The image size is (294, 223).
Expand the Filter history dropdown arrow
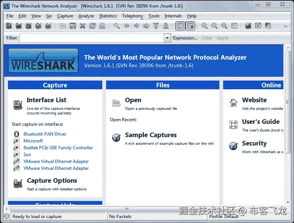[x=167, y=38]
